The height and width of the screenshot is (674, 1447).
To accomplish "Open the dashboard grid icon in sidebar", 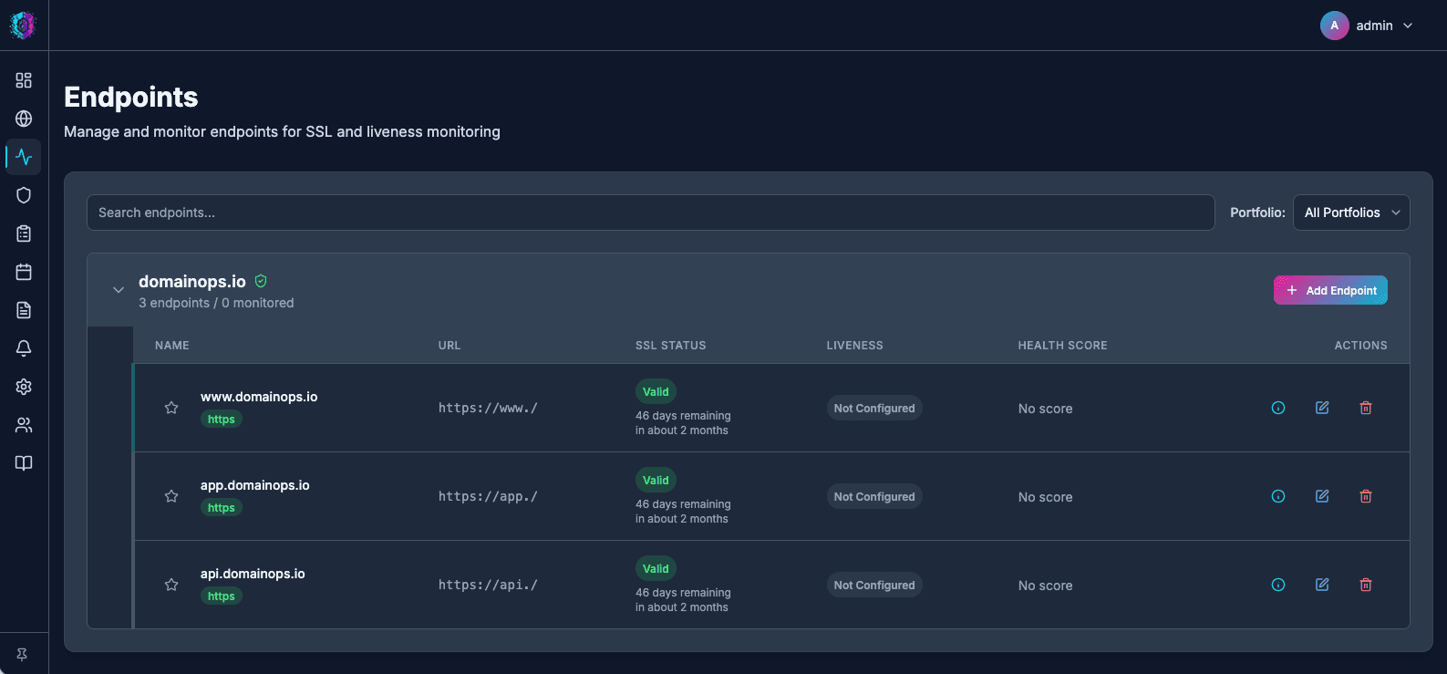I will [x=24, y=80].
